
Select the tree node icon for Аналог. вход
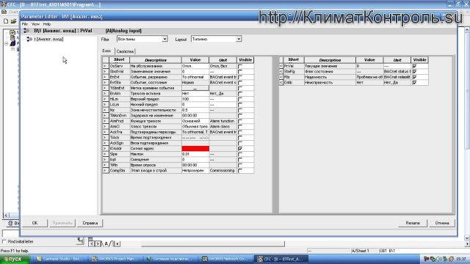point(29,39)
